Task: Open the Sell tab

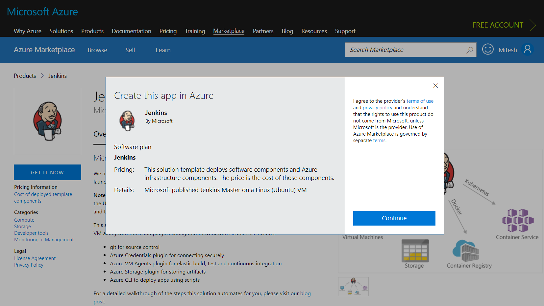Action: 130,50
